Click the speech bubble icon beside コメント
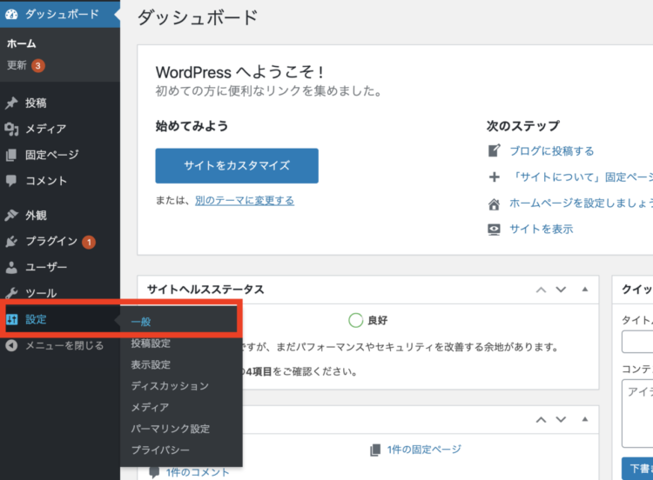 [11, 181]
